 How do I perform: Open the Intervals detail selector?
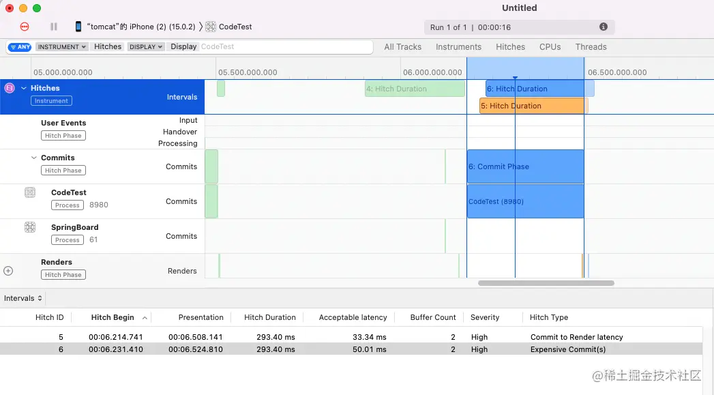tap(23, 298)
